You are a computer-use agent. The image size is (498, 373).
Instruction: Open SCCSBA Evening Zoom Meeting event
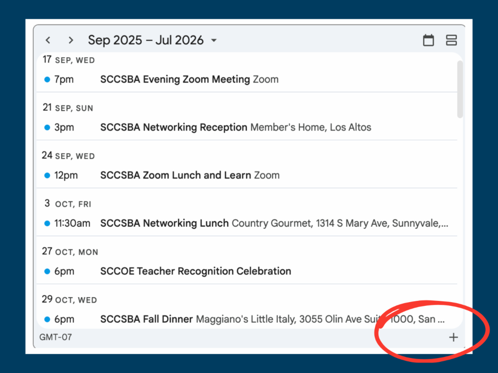pyautogui.click(x=175, y=79)
